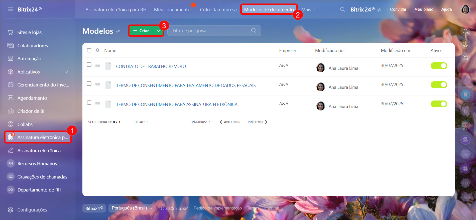Click the green Criar button
The width and height of the screenshot is (476, 220).
[x=141, y=31]
